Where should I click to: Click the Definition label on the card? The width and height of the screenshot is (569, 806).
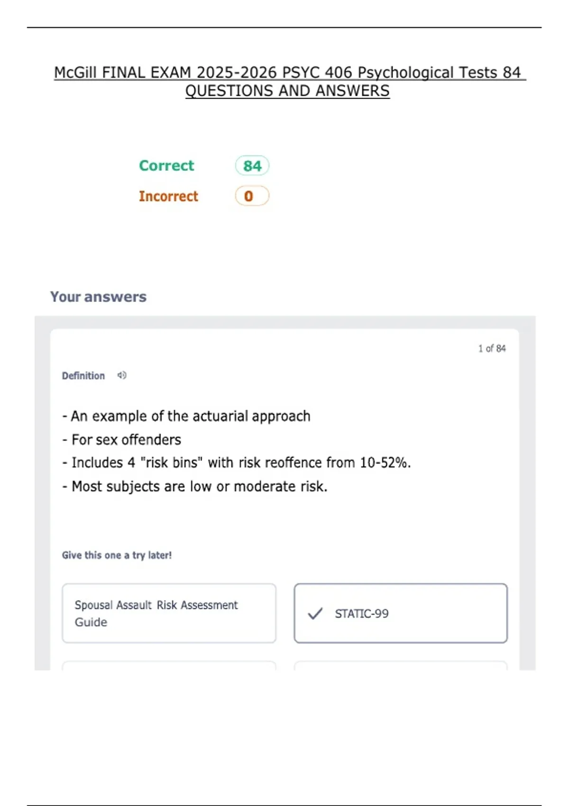coord(83,376)
